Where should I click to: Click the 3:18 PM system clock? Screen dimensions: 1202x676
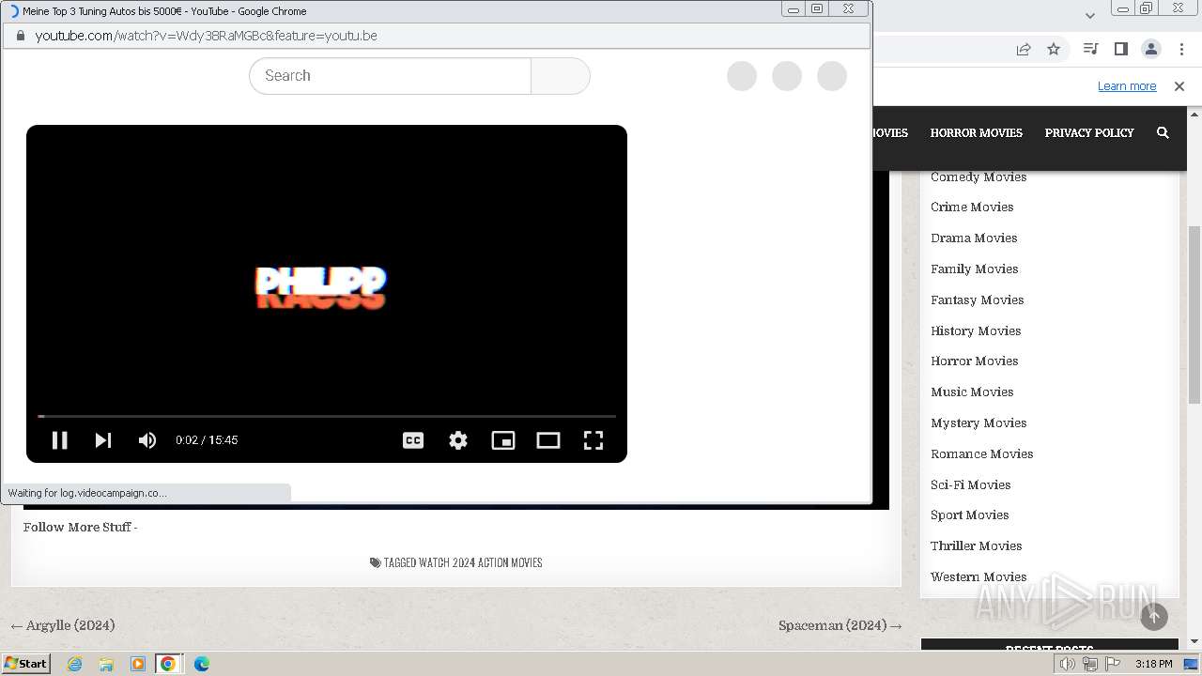(1153, 664)
